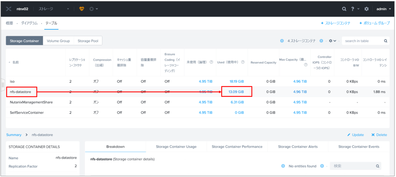This screenshot has height=177, width=396.
Task: Go to previous page in Breakdown list
Action: [x=283, y=166]
